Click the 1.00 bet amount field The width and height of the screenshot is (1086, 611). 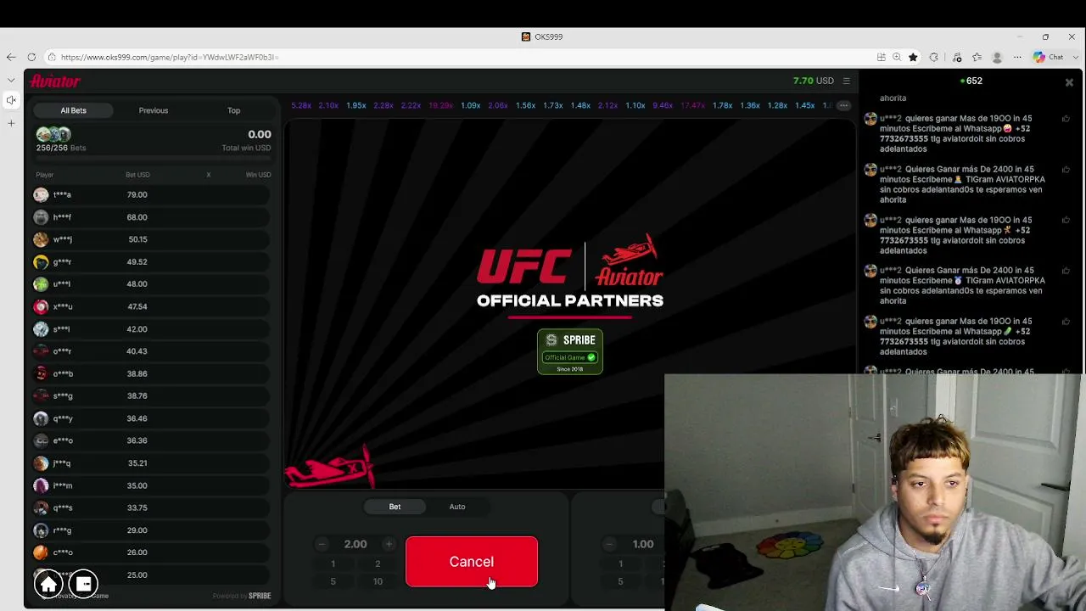pos(643,544)
